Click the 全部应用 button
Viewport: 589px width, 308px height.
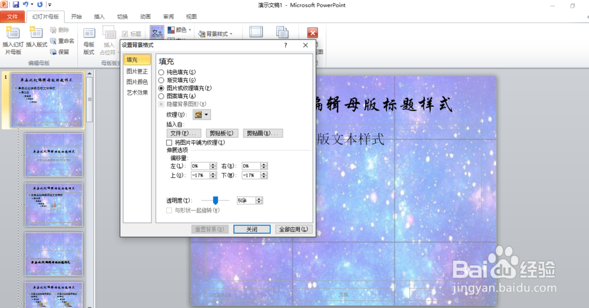[294, 229]
